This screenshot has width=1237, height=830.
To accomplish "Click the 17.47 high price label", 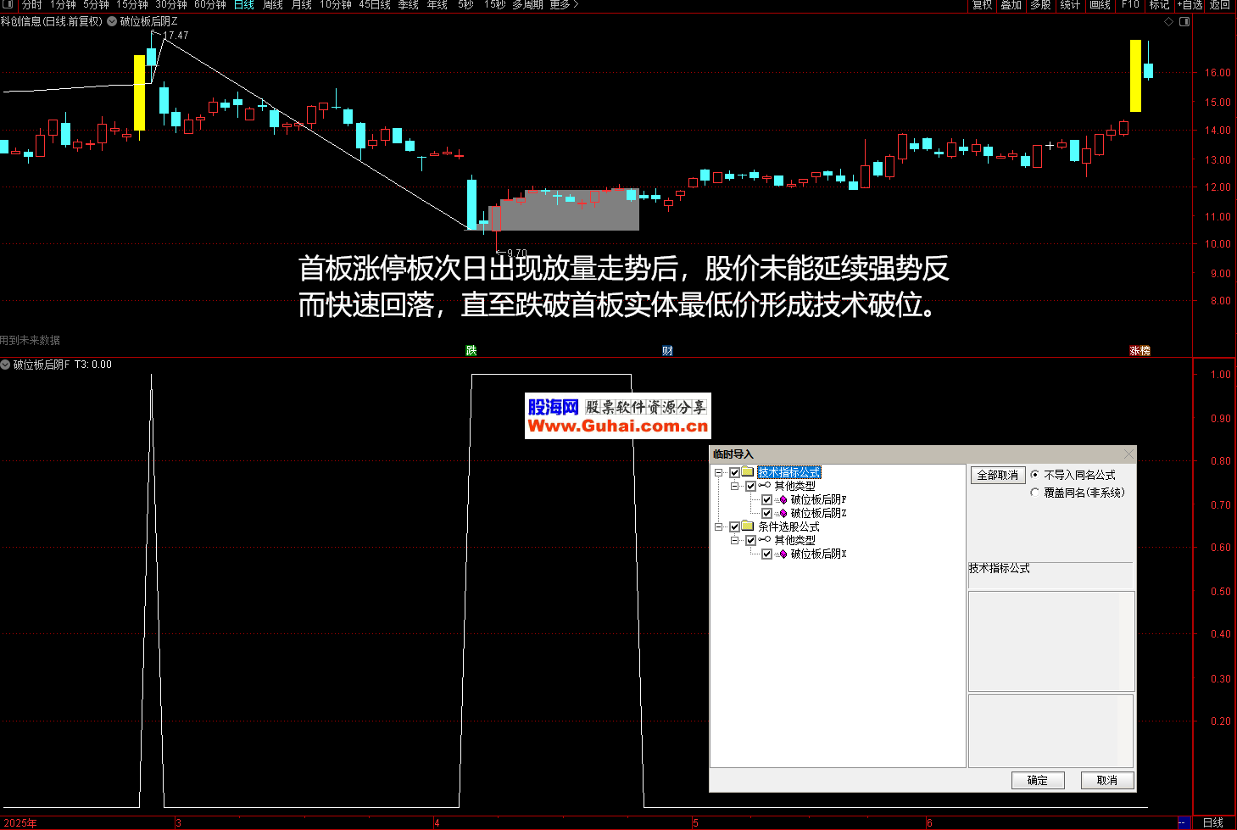I will coord(176,36).
